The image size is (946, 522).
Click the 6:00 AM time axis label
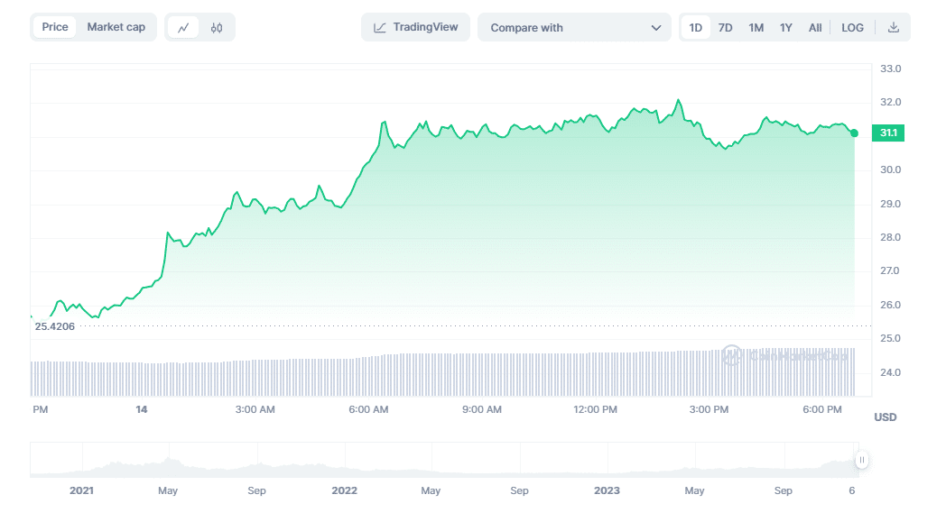[368, 409]
